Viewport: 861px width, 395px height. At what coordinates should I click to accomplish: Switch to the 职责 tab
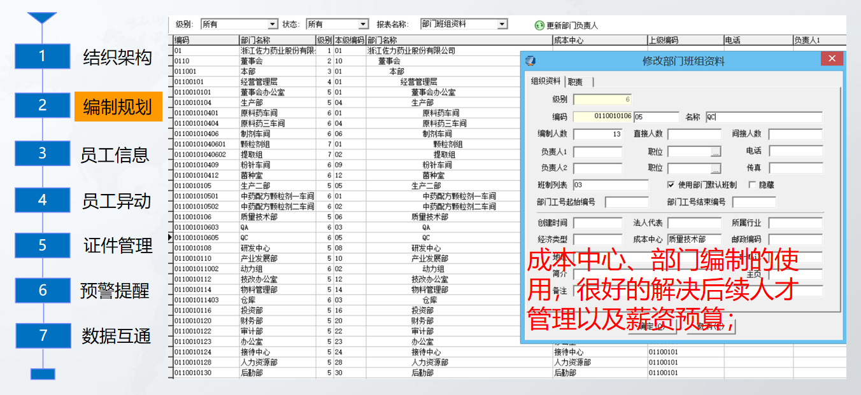point(576,81)
